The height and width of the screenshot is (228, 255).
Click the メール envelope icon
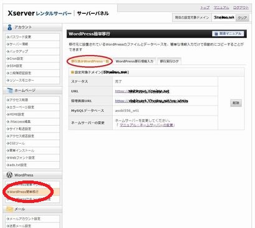click(x=9, y=209)
